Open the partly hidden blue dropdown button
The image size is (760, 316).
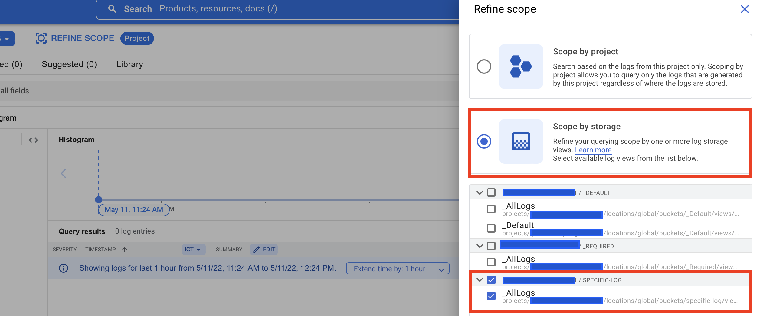[7, 39]
